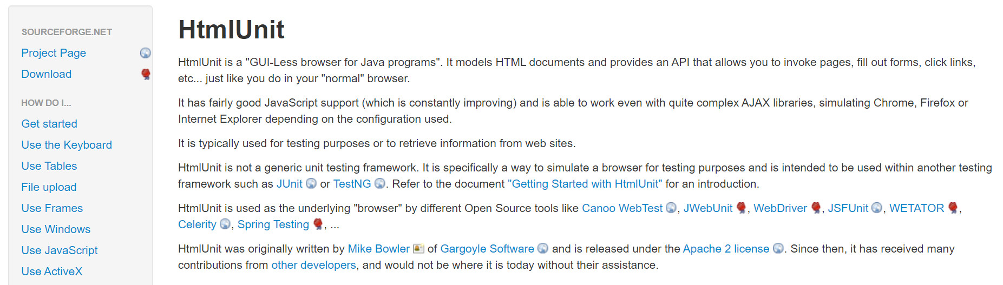Viewport: 1003px width, 285px height.
Task: Click the globe icon after JUnit
Action: pyautogui.click(x=311, y=184)
